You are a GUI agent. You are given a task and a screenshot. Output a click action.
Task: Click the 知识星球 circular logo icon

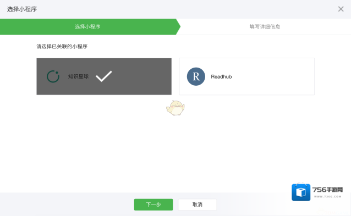[x=53, y=76]
